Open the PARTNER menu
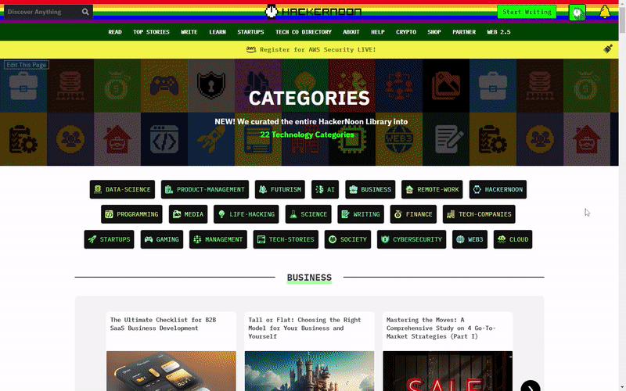626x391 pixels. (x=464, y=32)
